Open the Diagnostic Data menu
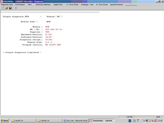 point(7,5)
